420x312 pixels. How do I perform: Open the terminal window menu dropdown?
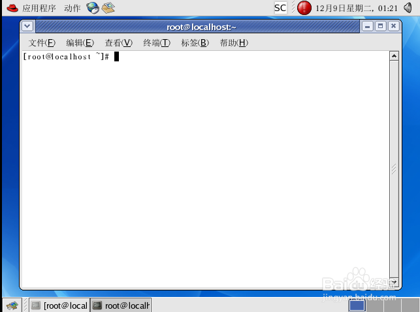click(27, 26)
